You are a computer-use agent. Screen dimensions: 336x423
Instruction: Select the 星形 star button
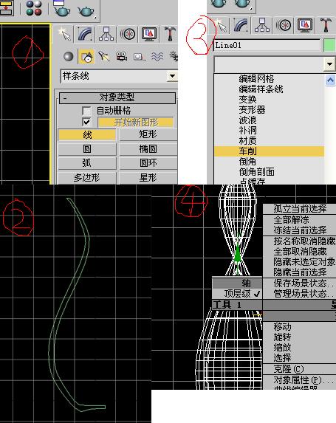148,178
